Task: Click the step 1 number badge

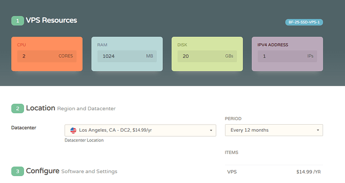Action: tap(17, 21)
